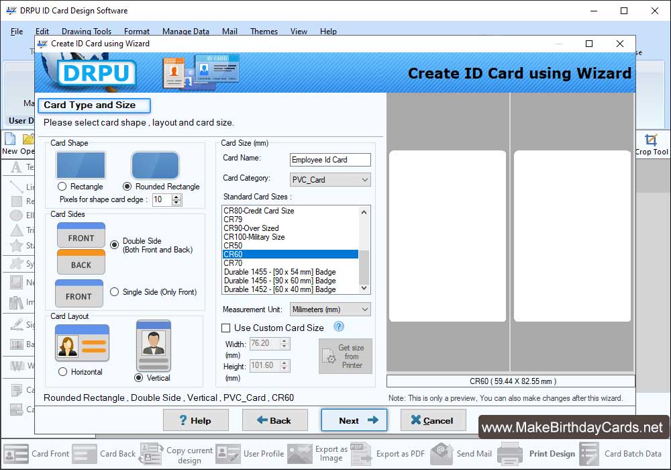Click the Cancel button
The height and width of the screenshot is (470, 671).
[x=433, y=420]
